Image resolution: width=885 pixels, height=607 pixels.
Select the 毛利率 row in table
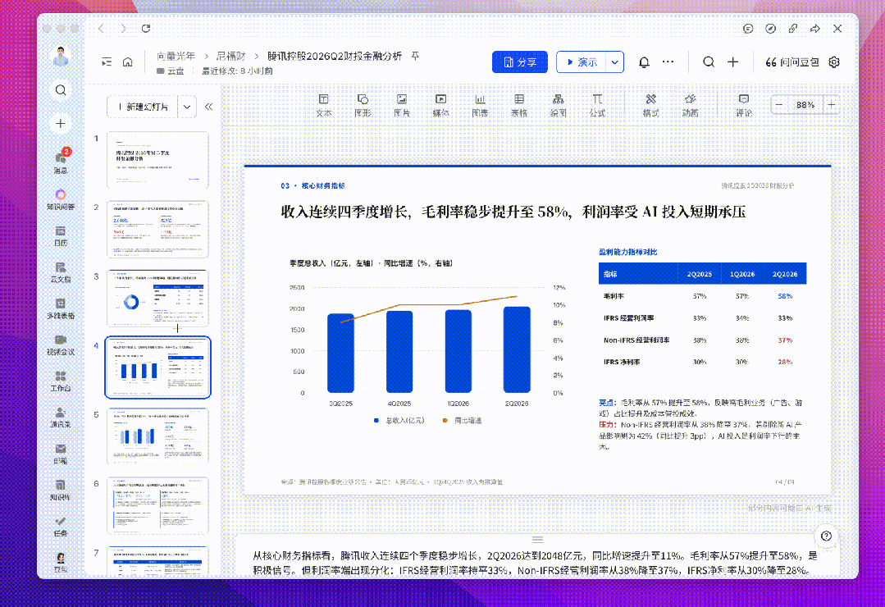point(702,296)
